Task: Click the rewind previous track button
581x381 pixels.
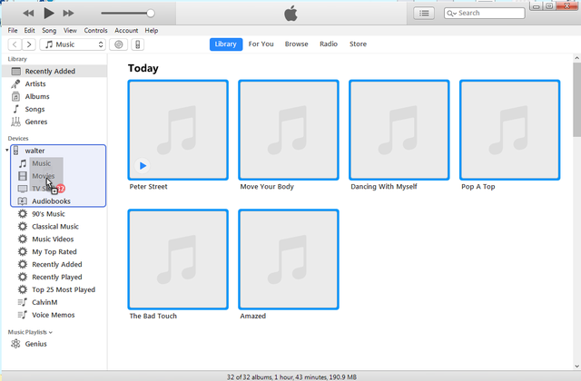Action: pos(28,14)
